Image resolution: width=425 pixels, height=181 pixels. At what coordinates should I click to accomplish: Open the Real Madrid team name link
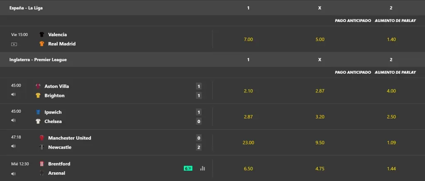[x=62, y=44]
